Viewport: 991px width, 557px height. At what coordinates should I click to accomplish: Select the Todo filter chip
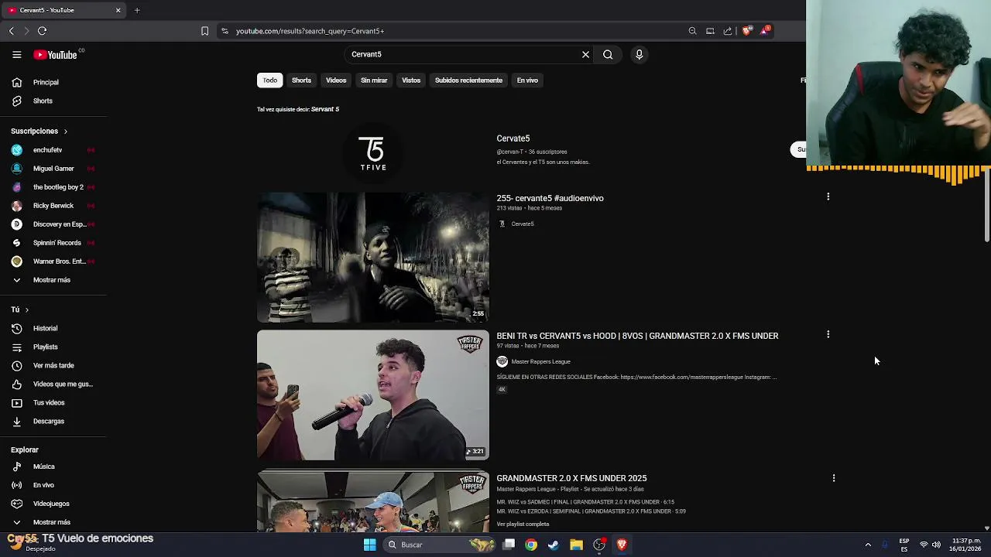click(x=269, y=80)
